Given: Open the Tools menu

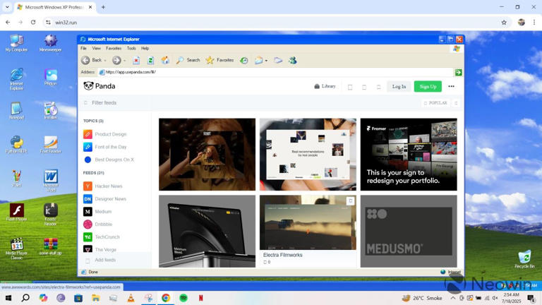Looking at the screenshot, I should pyautogui.click(x=131, y=49).
